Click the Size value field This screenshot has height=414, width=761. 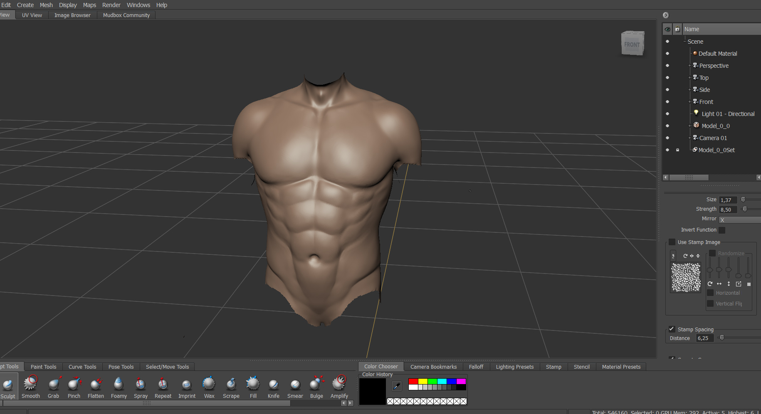728,200
